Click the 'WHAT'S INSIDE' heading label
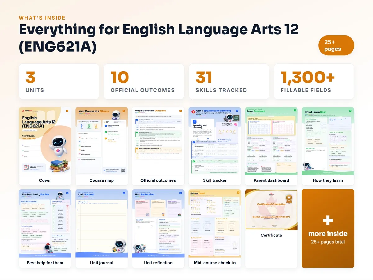373x280 pixels. 42,18
